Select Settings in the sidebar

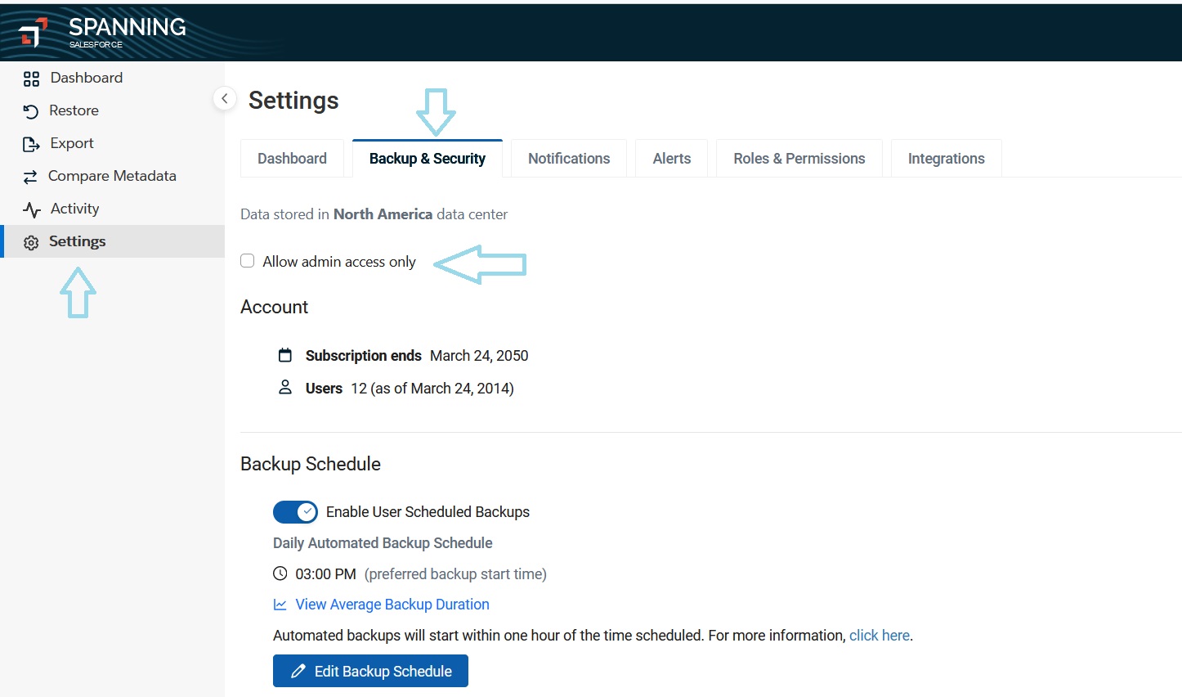[113, 241]
